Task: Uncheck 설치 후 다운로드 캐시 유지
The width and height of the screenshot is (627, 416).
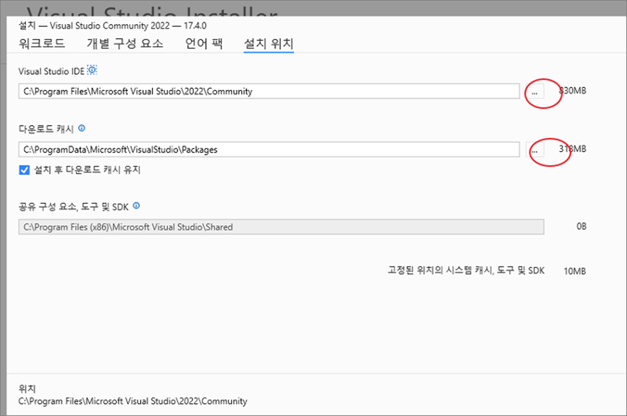Action: coord(24,170)
